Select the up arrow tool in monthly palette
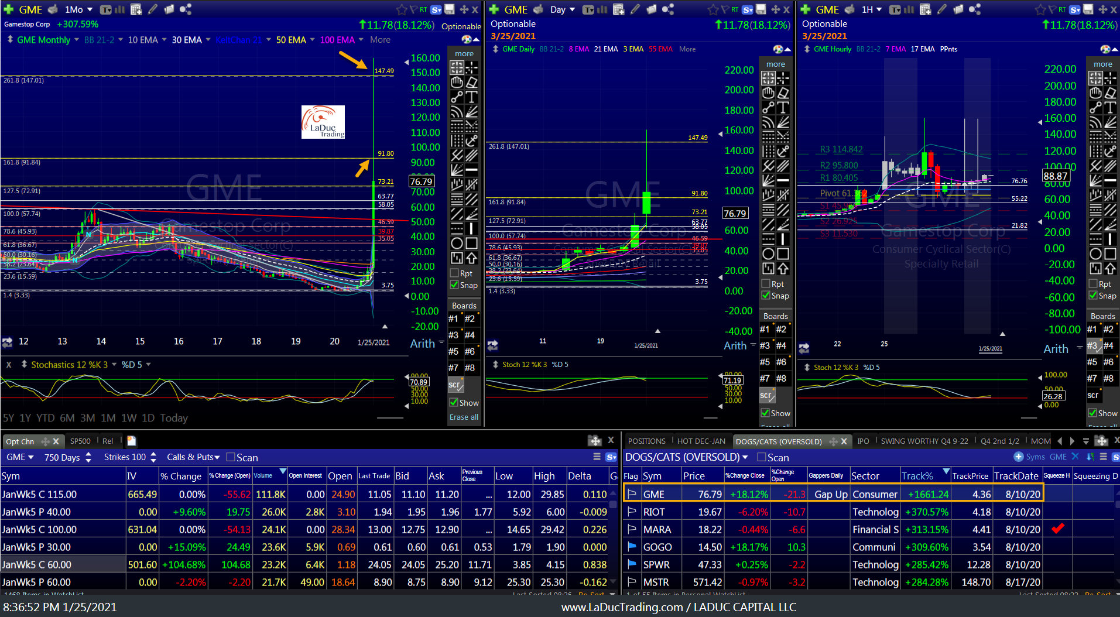Image resolution: width=1120 pixels, height=617 pixels. [x=471, y=258]
